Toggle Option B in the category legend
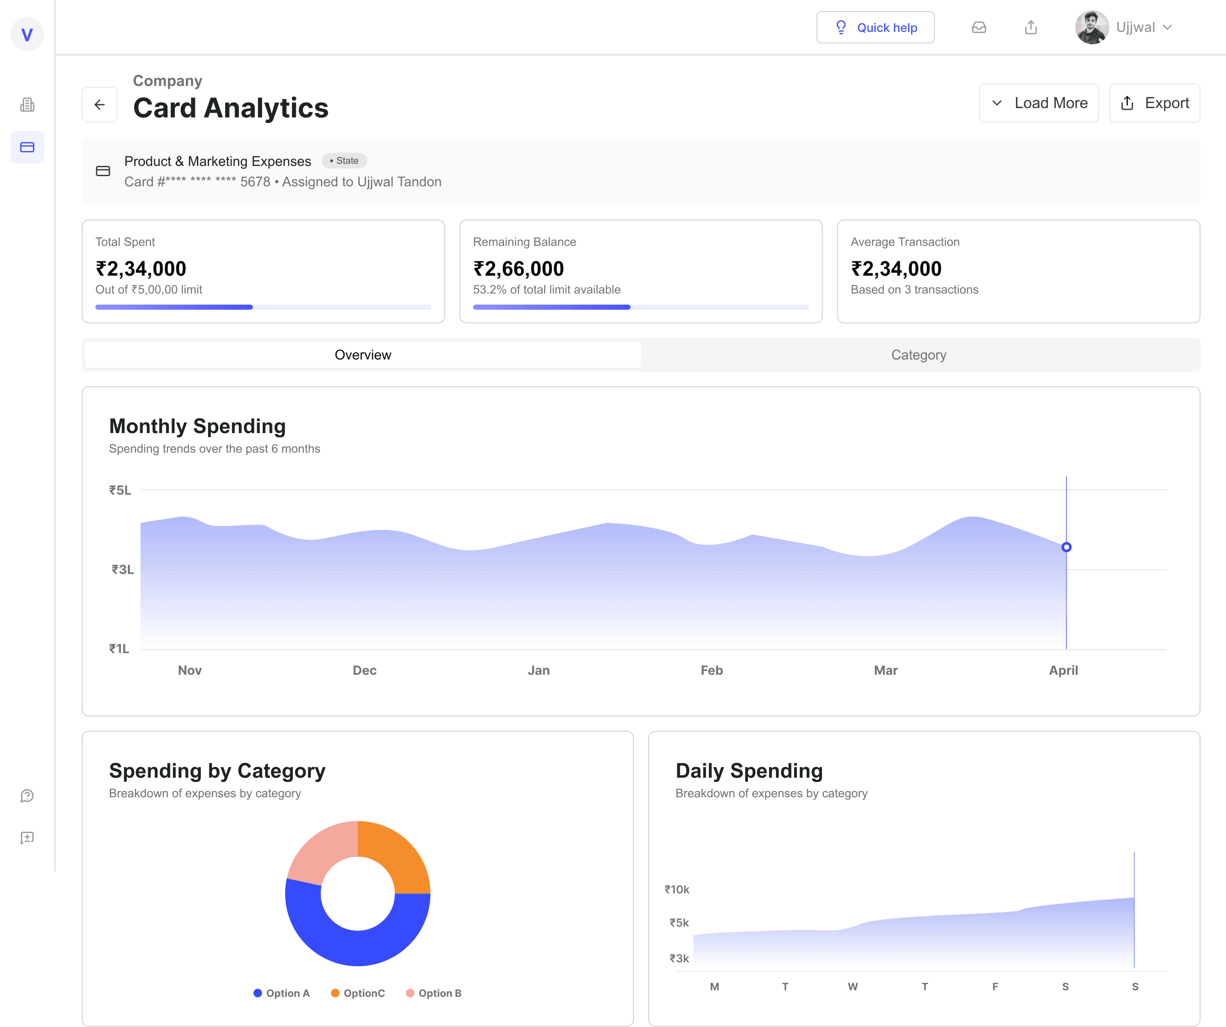Image resolution: width=1226 pixels, height=1027 pixels. [x=433, y=993]
